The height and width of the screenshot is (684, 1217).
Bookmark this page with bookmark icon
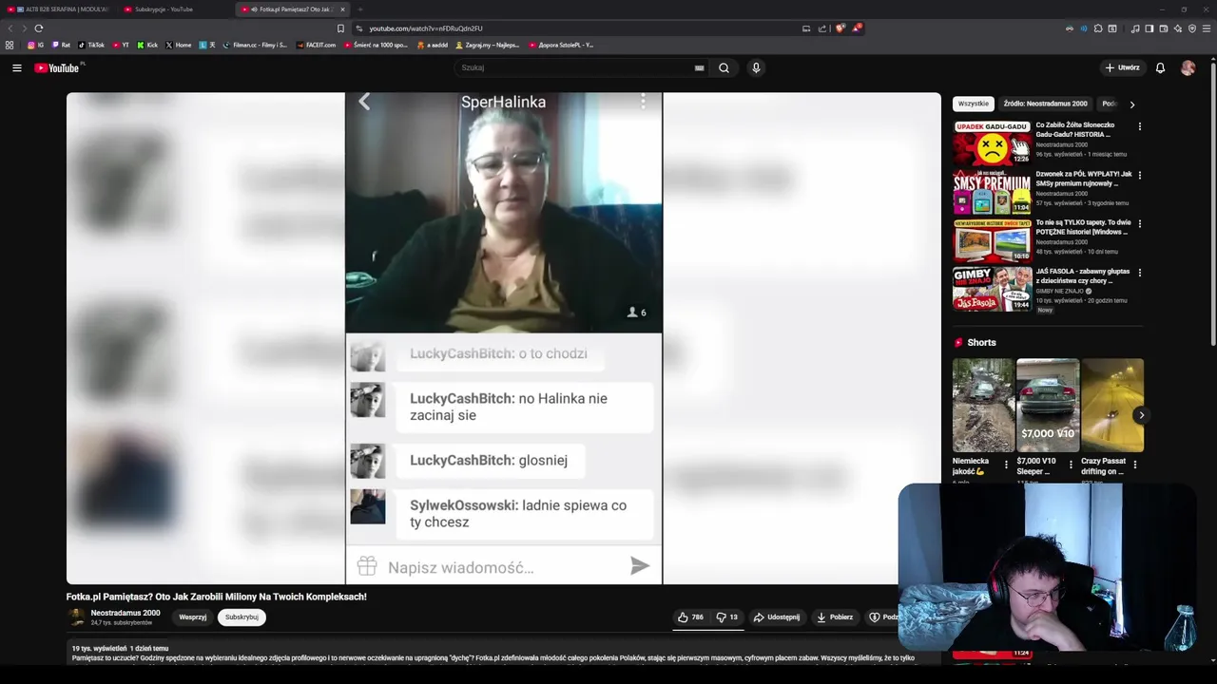(x=340, y=28)
